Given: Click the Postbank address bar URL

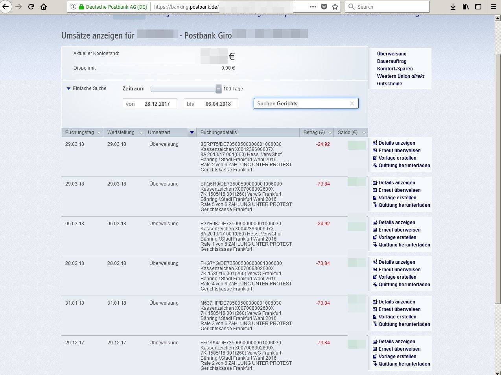Looking at the screenshot, I should click(x=186, y=7).
